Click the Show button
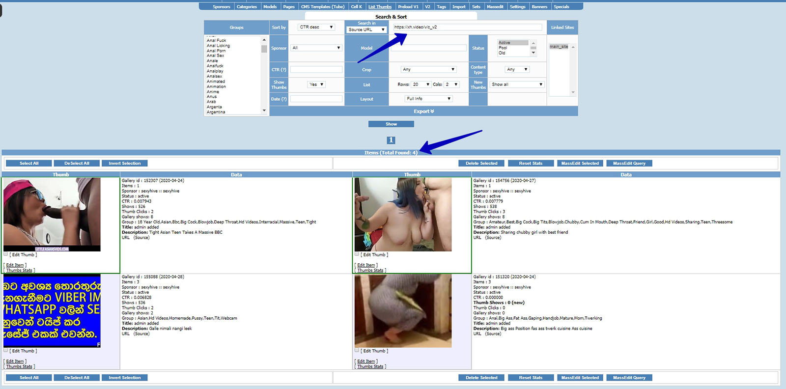 (x=391, y=124)
